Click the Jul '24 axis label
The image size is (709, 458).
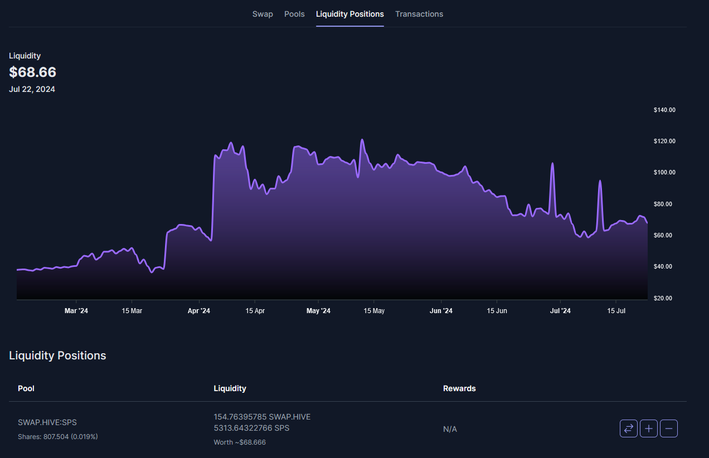click(560, 311)
